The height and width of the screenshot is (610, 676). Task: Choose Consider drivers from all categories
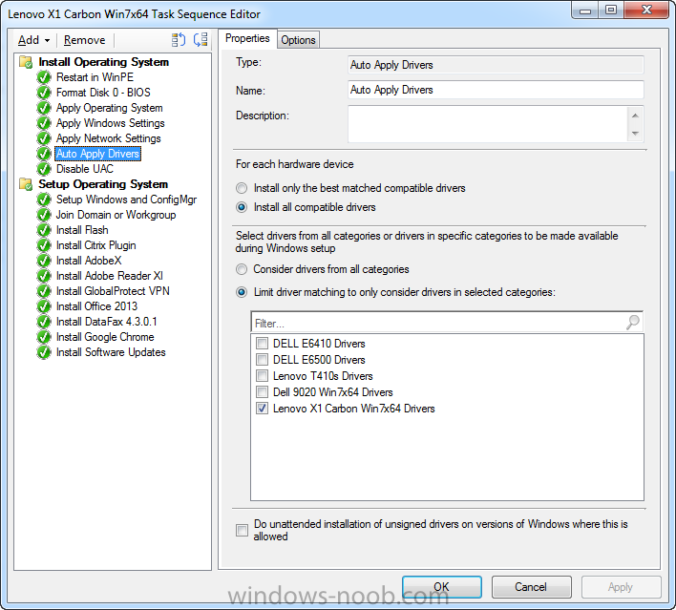(x=242, y=269)
